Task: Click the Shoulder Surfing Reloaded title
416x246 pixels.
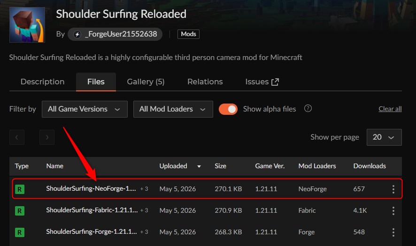Action: pyautogui.click(x=121, y=14)
